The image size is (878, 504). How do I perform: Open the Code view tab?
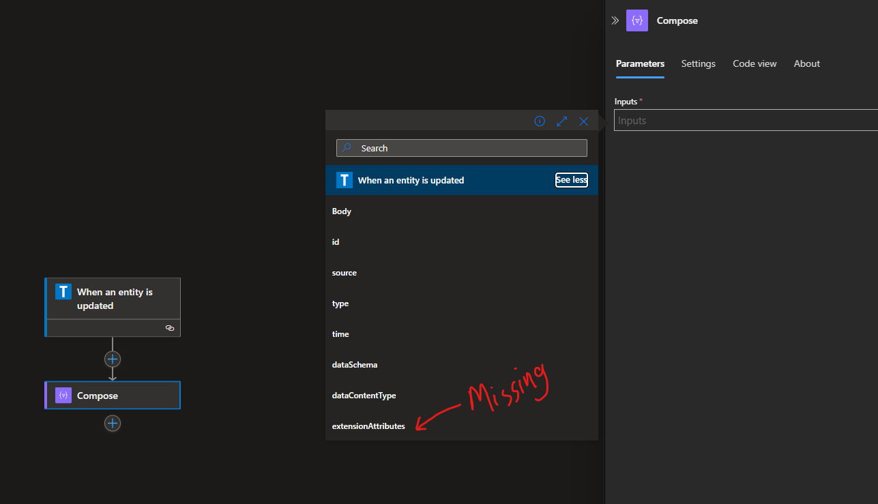click(x=754, y=63)
